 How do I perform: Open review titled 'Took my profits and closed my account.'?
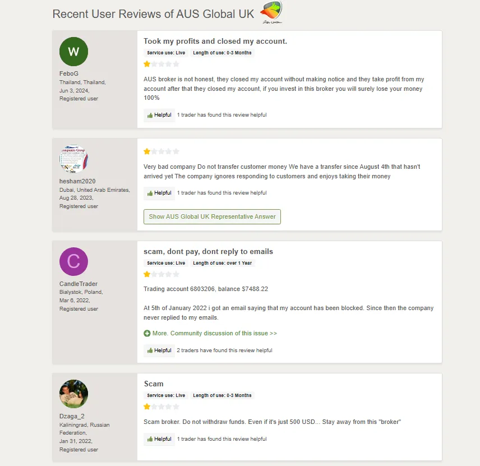[x=215, y=41]
